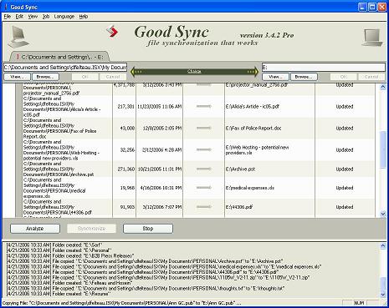389x308 pixels.
Task: Select the C:\Documents and Settings job tab
Action: tap(59, 57)
